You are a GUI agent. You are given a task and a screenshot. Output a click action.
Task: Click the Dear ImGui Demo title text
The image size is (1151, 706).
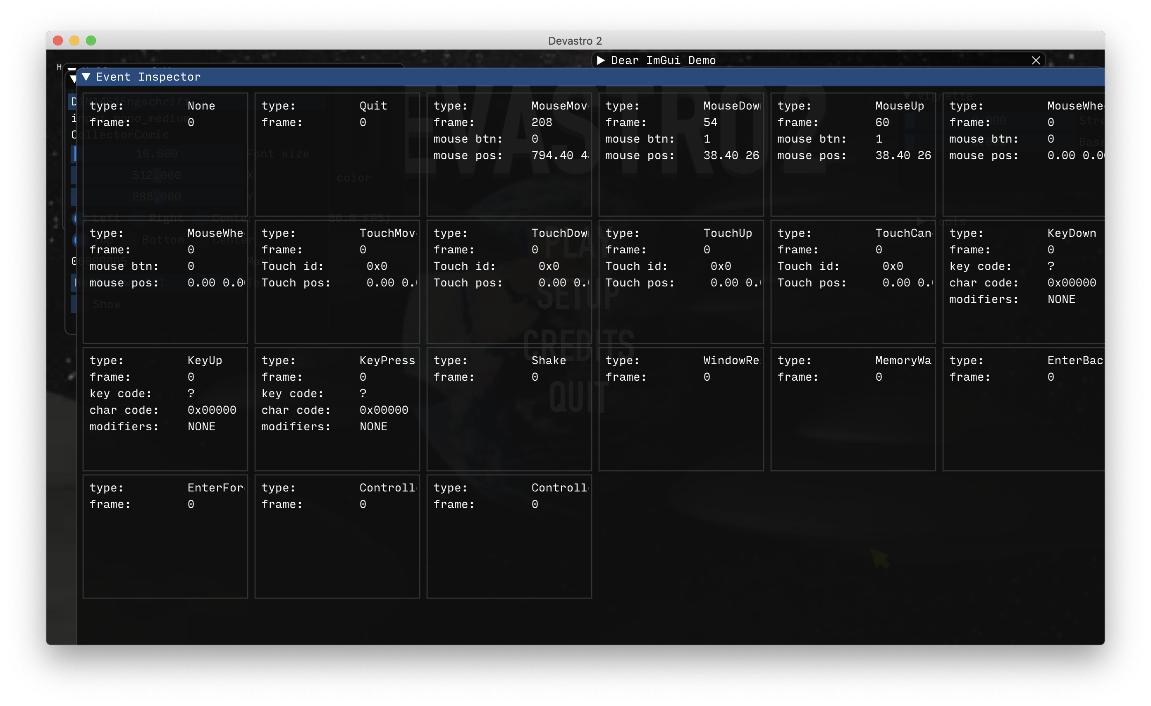663,60
